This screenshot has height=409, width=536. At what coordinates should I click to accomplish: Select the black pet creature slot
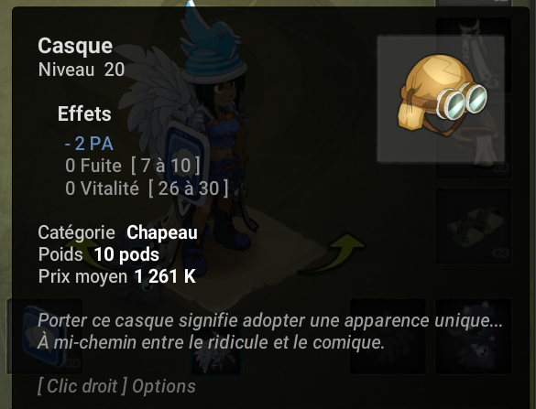pyautogui.click(x=474, y=337)
